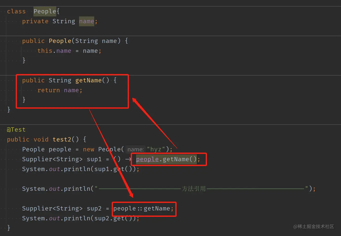Viewport: 341px width, 236px height.
Task: Click the 'People people' variable declaration type
Action: pyautogui.click(x=33, y=149)
